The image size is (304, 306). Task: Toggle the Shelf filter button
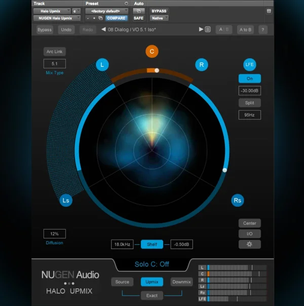152,244
